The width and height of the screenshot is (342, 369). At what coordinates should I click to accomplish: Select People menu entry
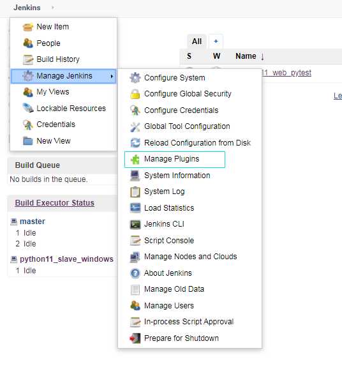pos(64,43)
